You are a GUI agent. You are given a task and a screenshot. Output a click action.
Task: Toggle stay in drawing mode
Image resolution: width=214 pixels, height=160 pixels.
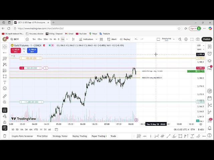pyautogui.click(x=5, y=116)
